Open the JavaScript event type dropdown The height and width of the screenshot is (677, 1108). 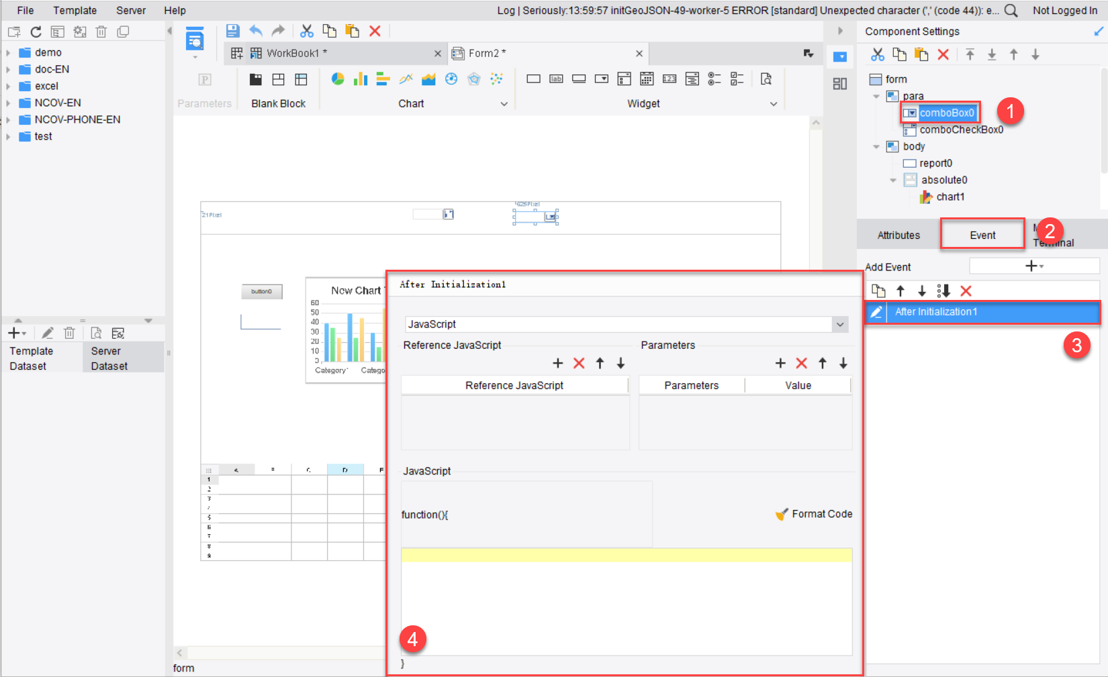point(840,324)
